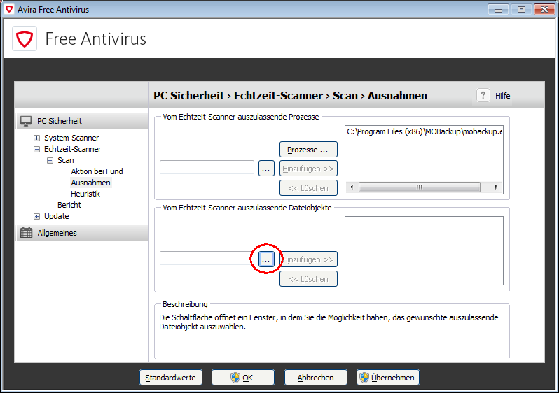Open Heuristik settings in tree
Image resolution: width=559 pixels, height=393 pixels.
click(85, 194)
